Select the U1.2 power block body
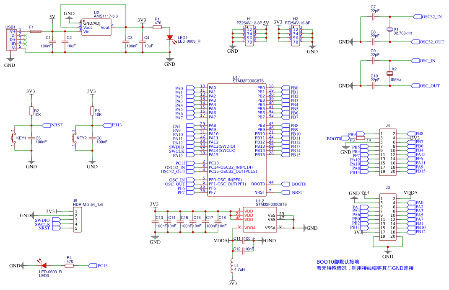Screen dimensions: 449x290 coord(260,219)
